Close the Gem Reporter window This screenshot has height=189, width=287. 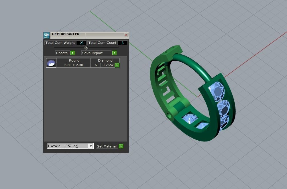[x=126, y=35]
